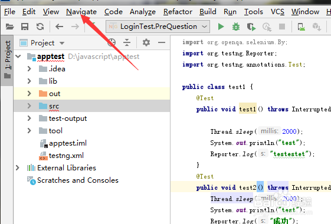Click the SDK Manager download icon
This screenshot has height=224, width=331.
[317, 27]
